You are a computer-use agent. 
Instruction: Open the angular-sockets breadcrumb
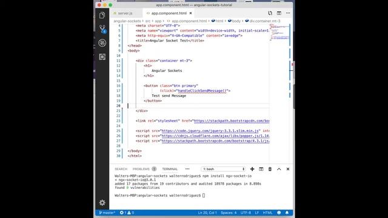click(127, 21)
